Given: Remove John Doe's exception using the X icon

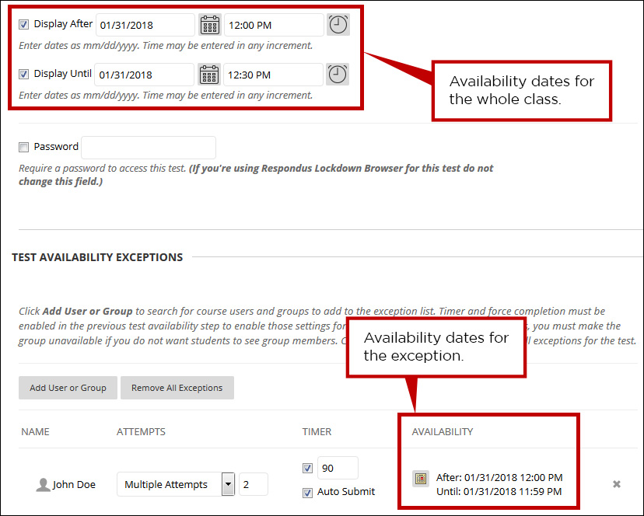Looking at the screenshot, I should [x=617, y=483].
